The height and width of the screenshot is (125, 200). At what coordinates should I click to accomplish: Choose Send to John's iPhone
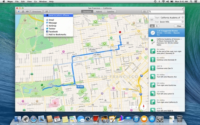[58, 15]
